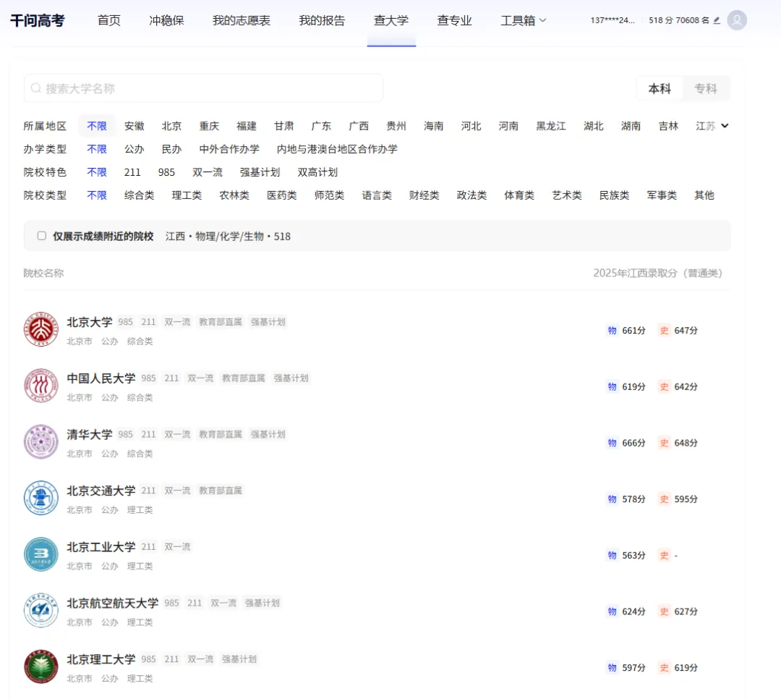The image size is (781, 699).
Task: Click score text 518 分 70608 名
Action: coord(678,20)
